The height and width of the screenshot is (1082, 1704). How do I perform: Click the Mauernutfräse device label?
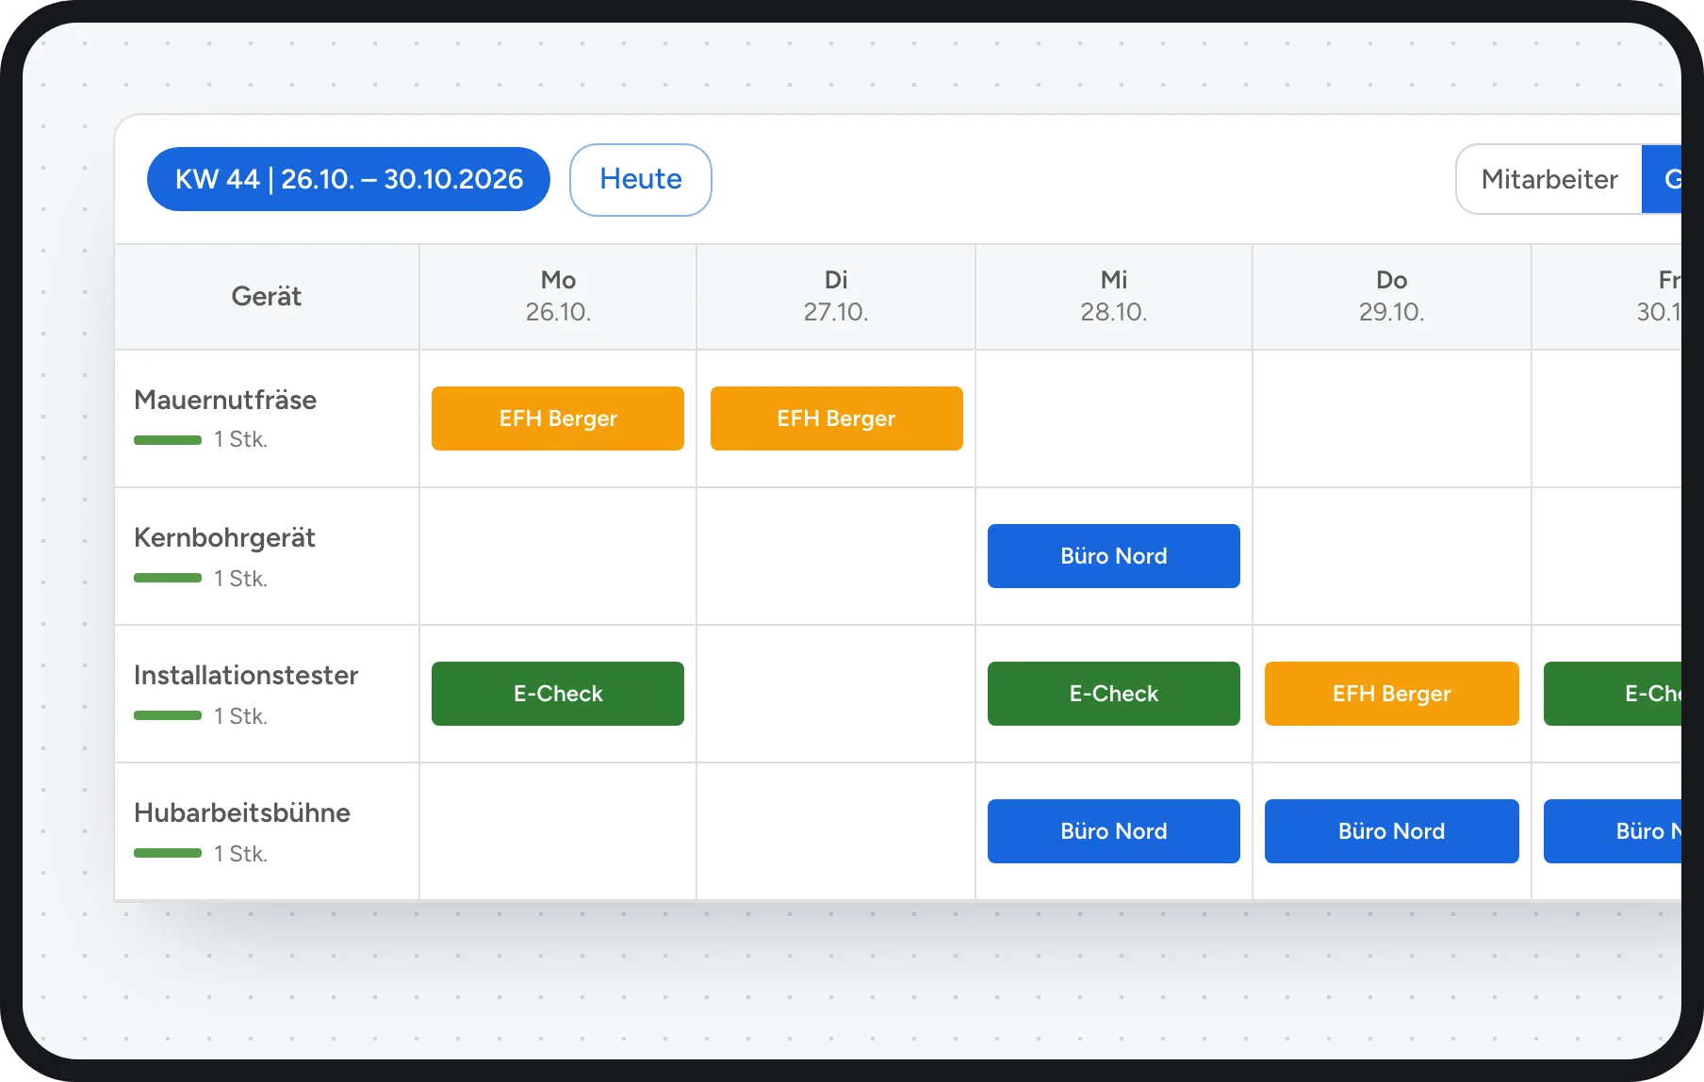click(x=225, y=400)
